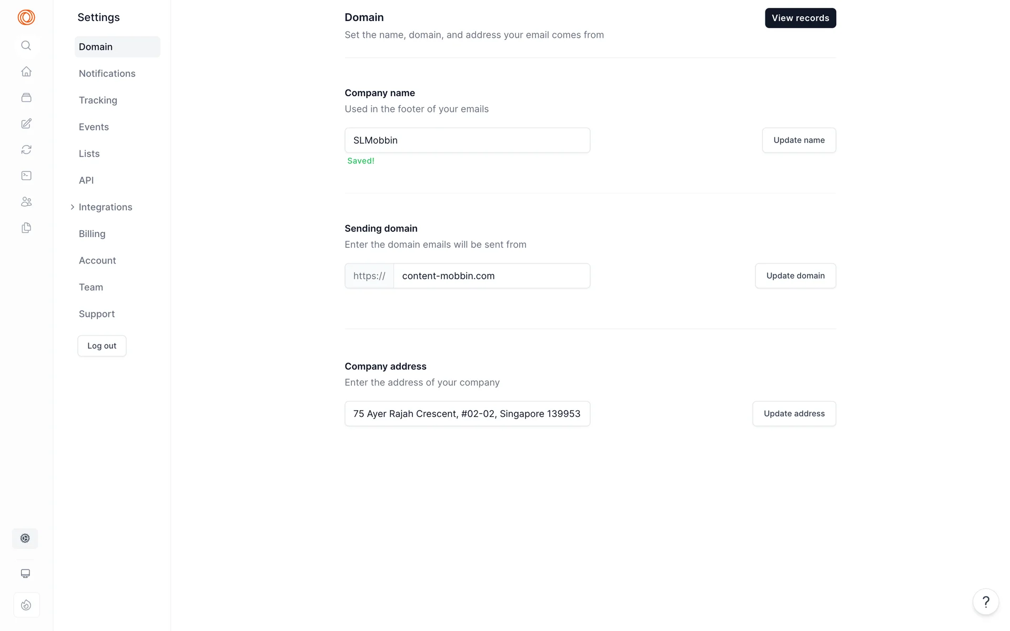Screen dimensions: 1010x631
Task: Go to home via house icon
Action: [x=26, y=72]
